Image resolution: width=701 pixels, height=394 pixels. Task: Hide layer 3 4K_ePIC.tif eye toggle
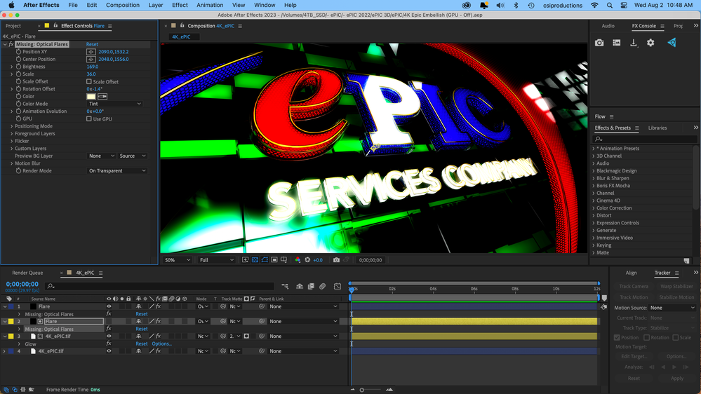tap(109, 337)
